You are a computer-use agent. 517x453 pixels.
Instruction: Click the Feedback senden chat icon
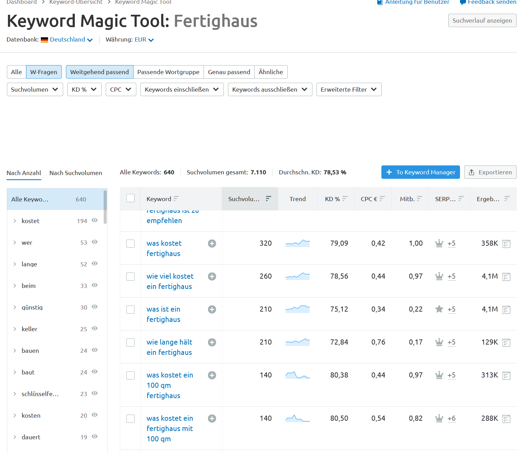click(x=463, y=2)
